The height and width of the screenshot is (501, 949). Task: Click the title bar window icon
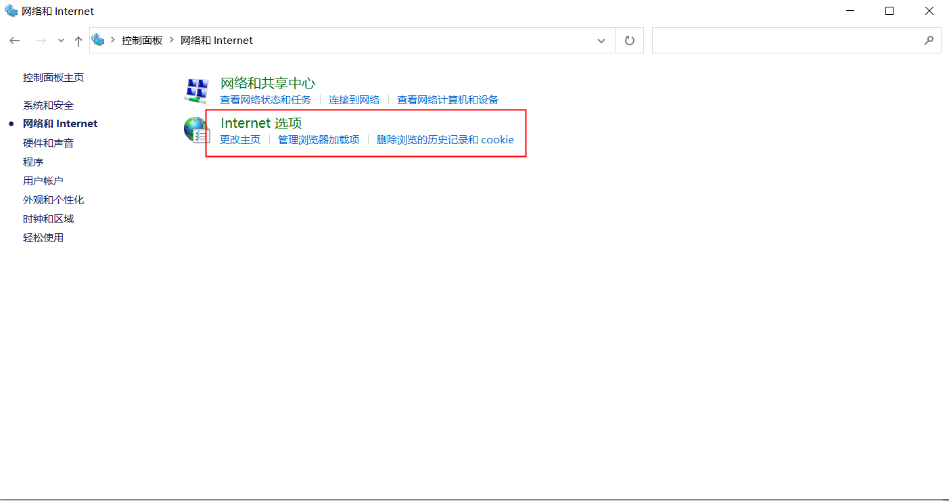click(11, 11)
